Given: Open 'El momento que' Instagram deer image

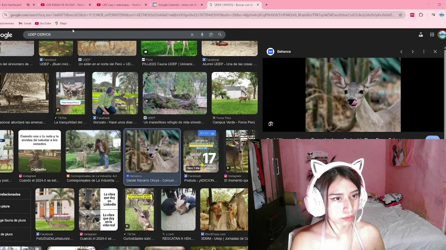Looking at the screenshot, I should 237,151.
